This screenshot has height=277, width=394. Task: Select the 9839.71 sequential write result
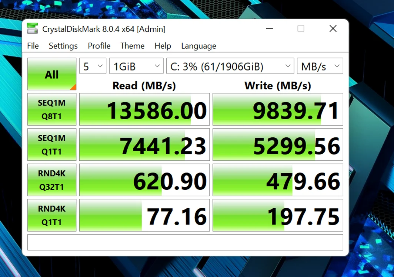(278, 109)
